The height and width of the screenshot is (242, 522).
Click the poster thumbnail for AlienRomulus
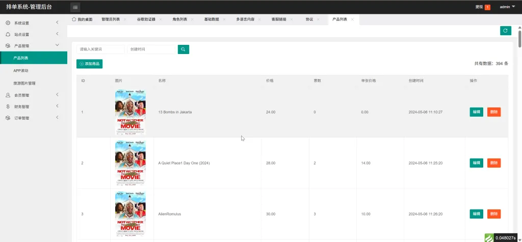tap(130, 214)
